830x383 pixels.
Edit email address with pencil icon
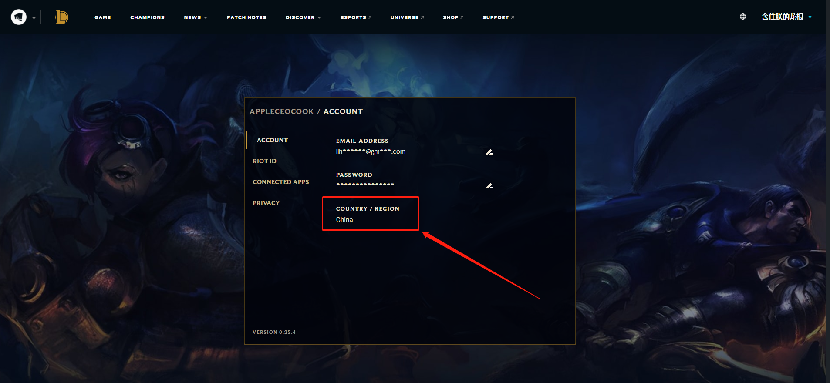(489, 152)
